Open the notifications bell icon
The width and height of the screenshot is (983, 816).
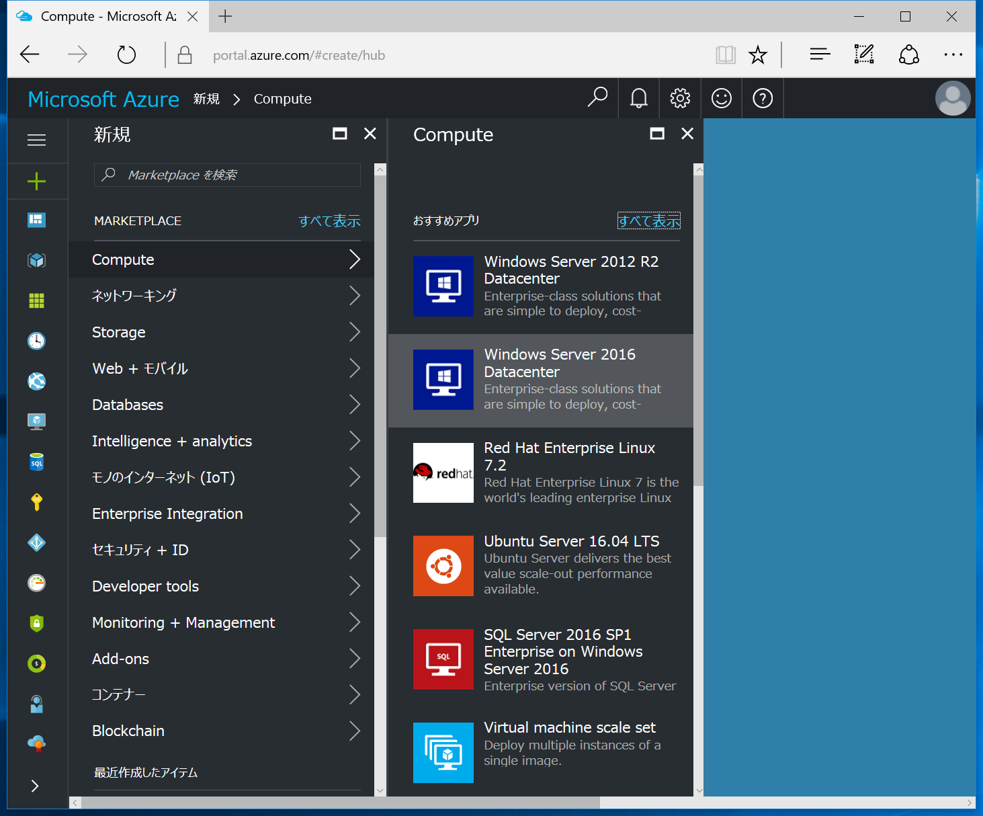coord(639,98)
